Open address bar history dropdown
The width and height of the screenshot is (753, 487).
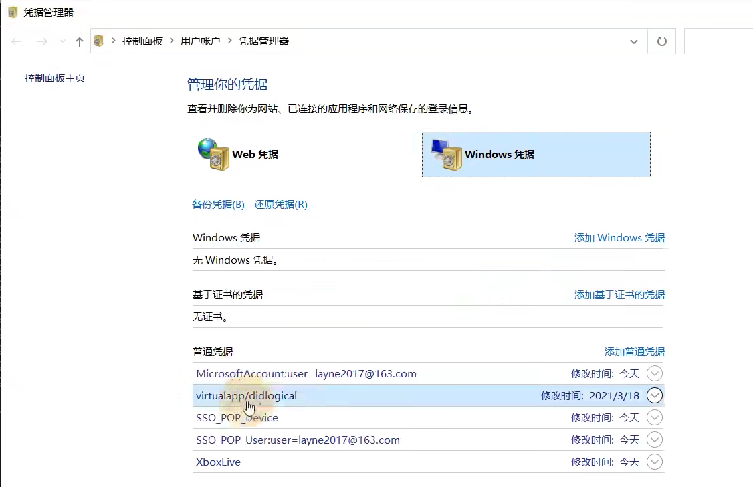point(634,41)
